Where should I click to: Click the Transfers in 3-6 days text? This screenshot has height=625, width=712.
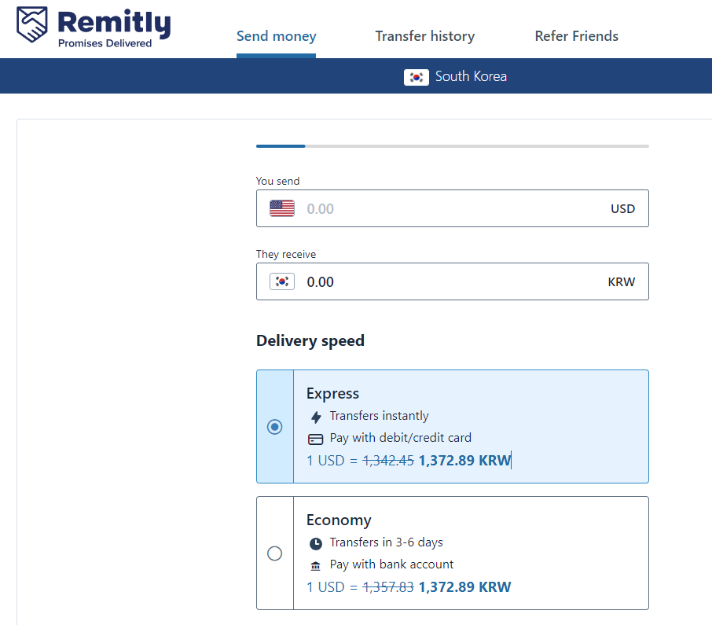[x=387, y=542]
